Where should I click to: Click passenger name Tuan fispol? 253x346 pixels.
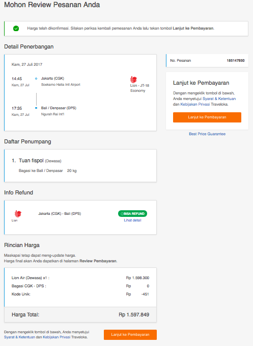pos(31,160)
